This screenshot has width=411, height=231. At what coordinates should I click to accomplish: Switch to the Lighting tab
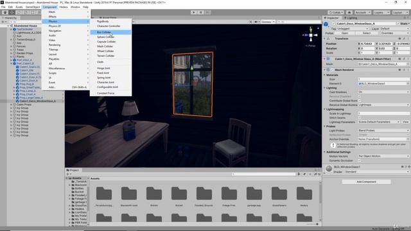(x=351, y=18)
